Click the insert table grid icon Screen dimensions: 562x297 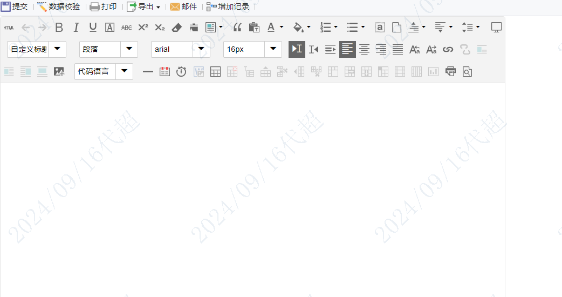coord(215,72)
